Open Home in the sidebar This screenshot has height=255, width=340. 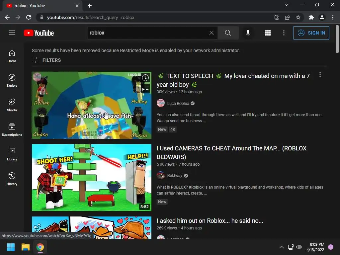pyautogui.click(x=12, y=56)
